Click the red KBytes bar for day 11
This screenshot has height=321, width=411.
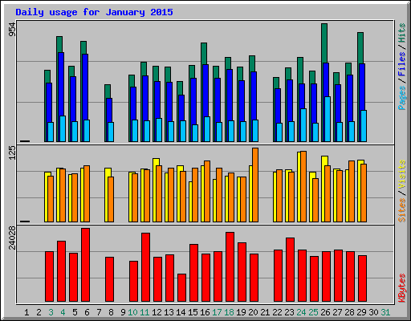(x=145, y=267)
